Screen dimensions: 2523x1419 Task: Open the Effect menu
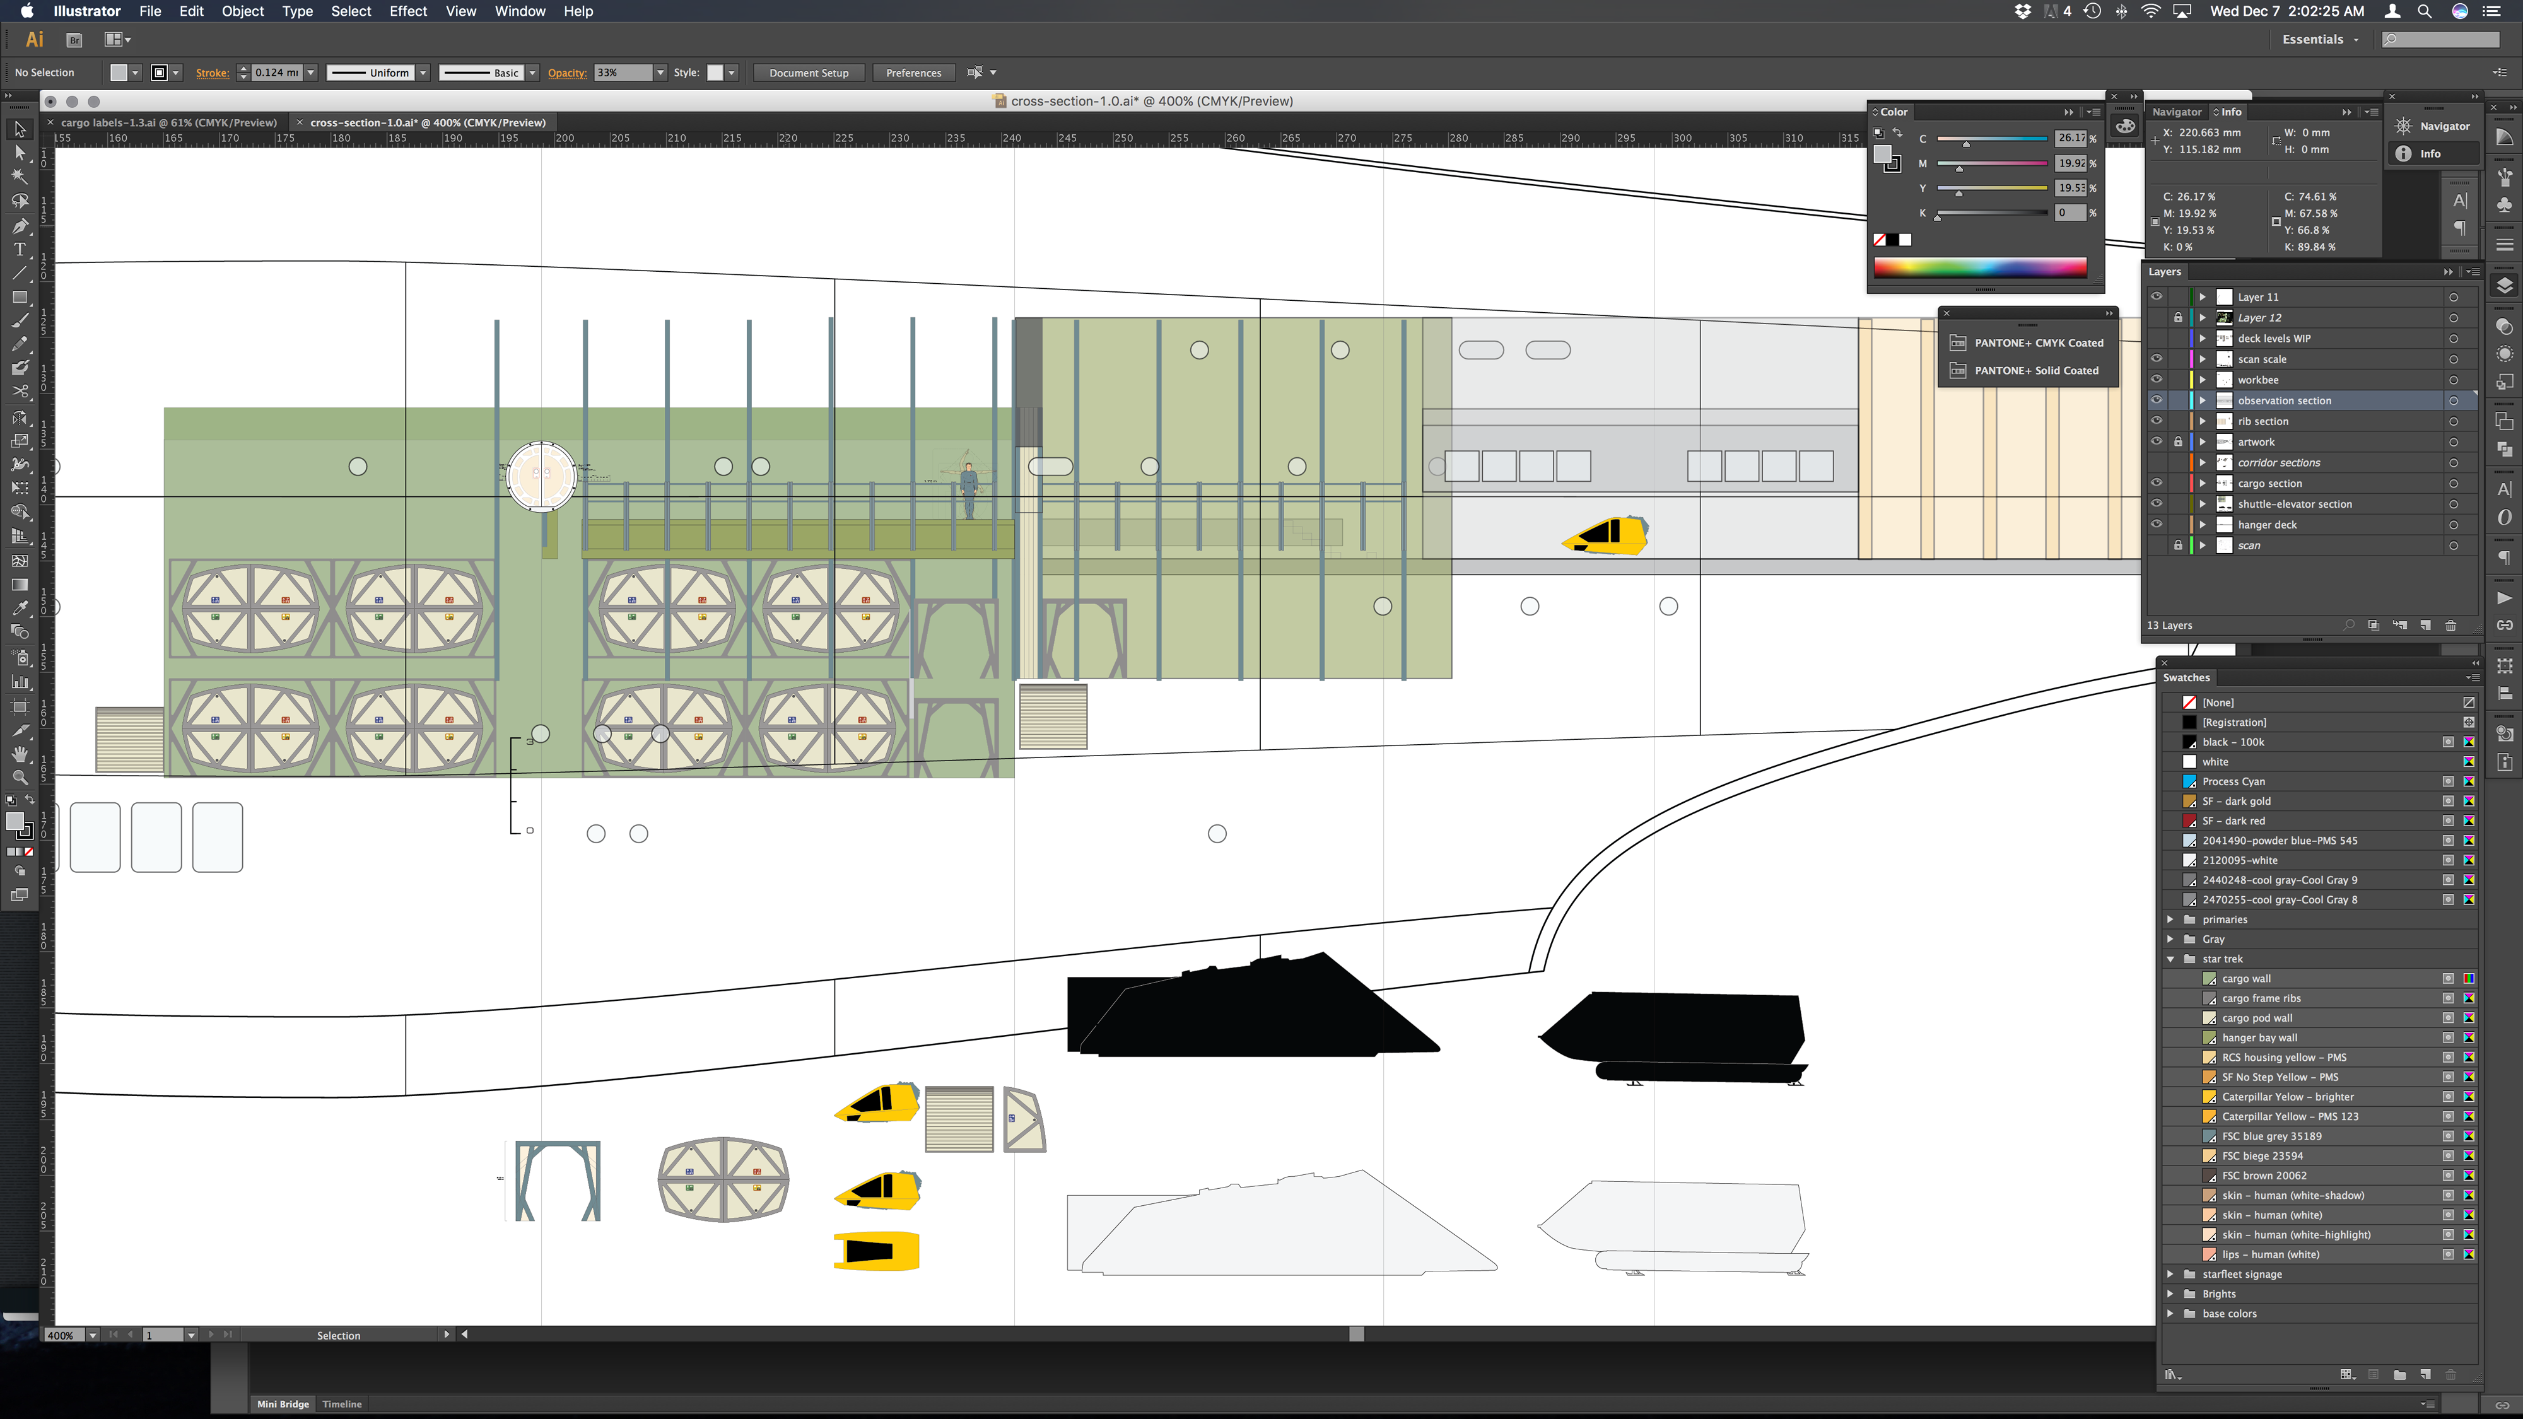(x=407, y=11)
